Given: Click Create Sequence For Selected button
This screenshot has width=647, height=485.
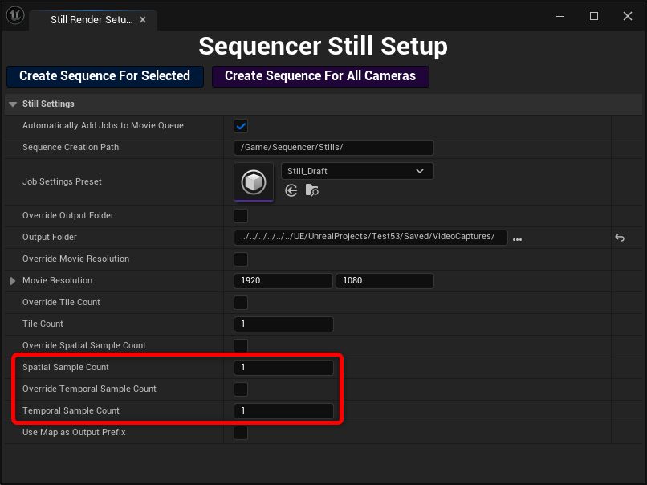Looking at the screenshot, I should (105, 76).
